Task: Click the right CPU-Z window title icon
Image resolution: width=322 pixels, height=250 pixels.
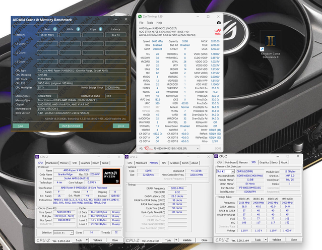Action: click(216, 156)
